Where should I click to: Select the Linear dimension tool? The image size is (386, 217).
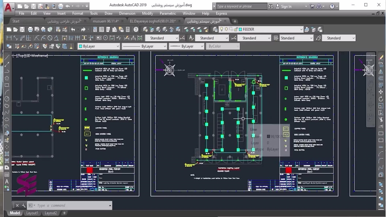(9, 38)
